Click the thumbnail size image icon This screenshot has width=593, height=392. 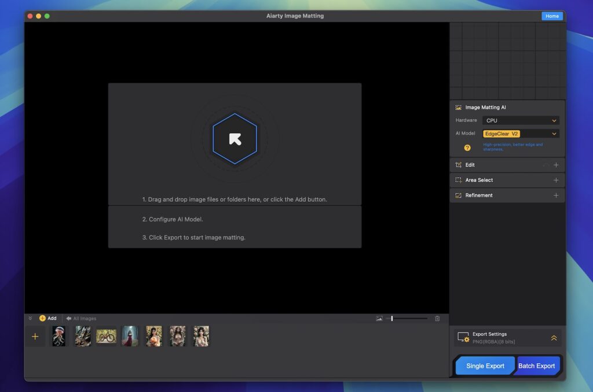pos(379,319)
